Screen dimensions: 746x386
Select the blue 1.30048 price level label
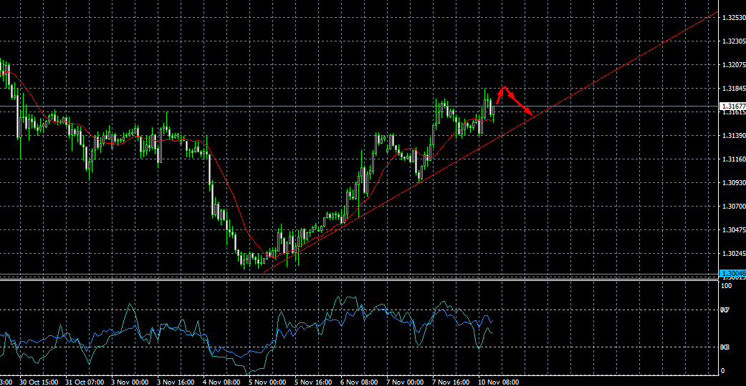tap(732, 274)
